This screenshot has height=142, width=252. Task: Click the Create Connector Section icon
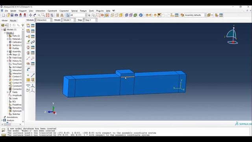tap(28, 47)
